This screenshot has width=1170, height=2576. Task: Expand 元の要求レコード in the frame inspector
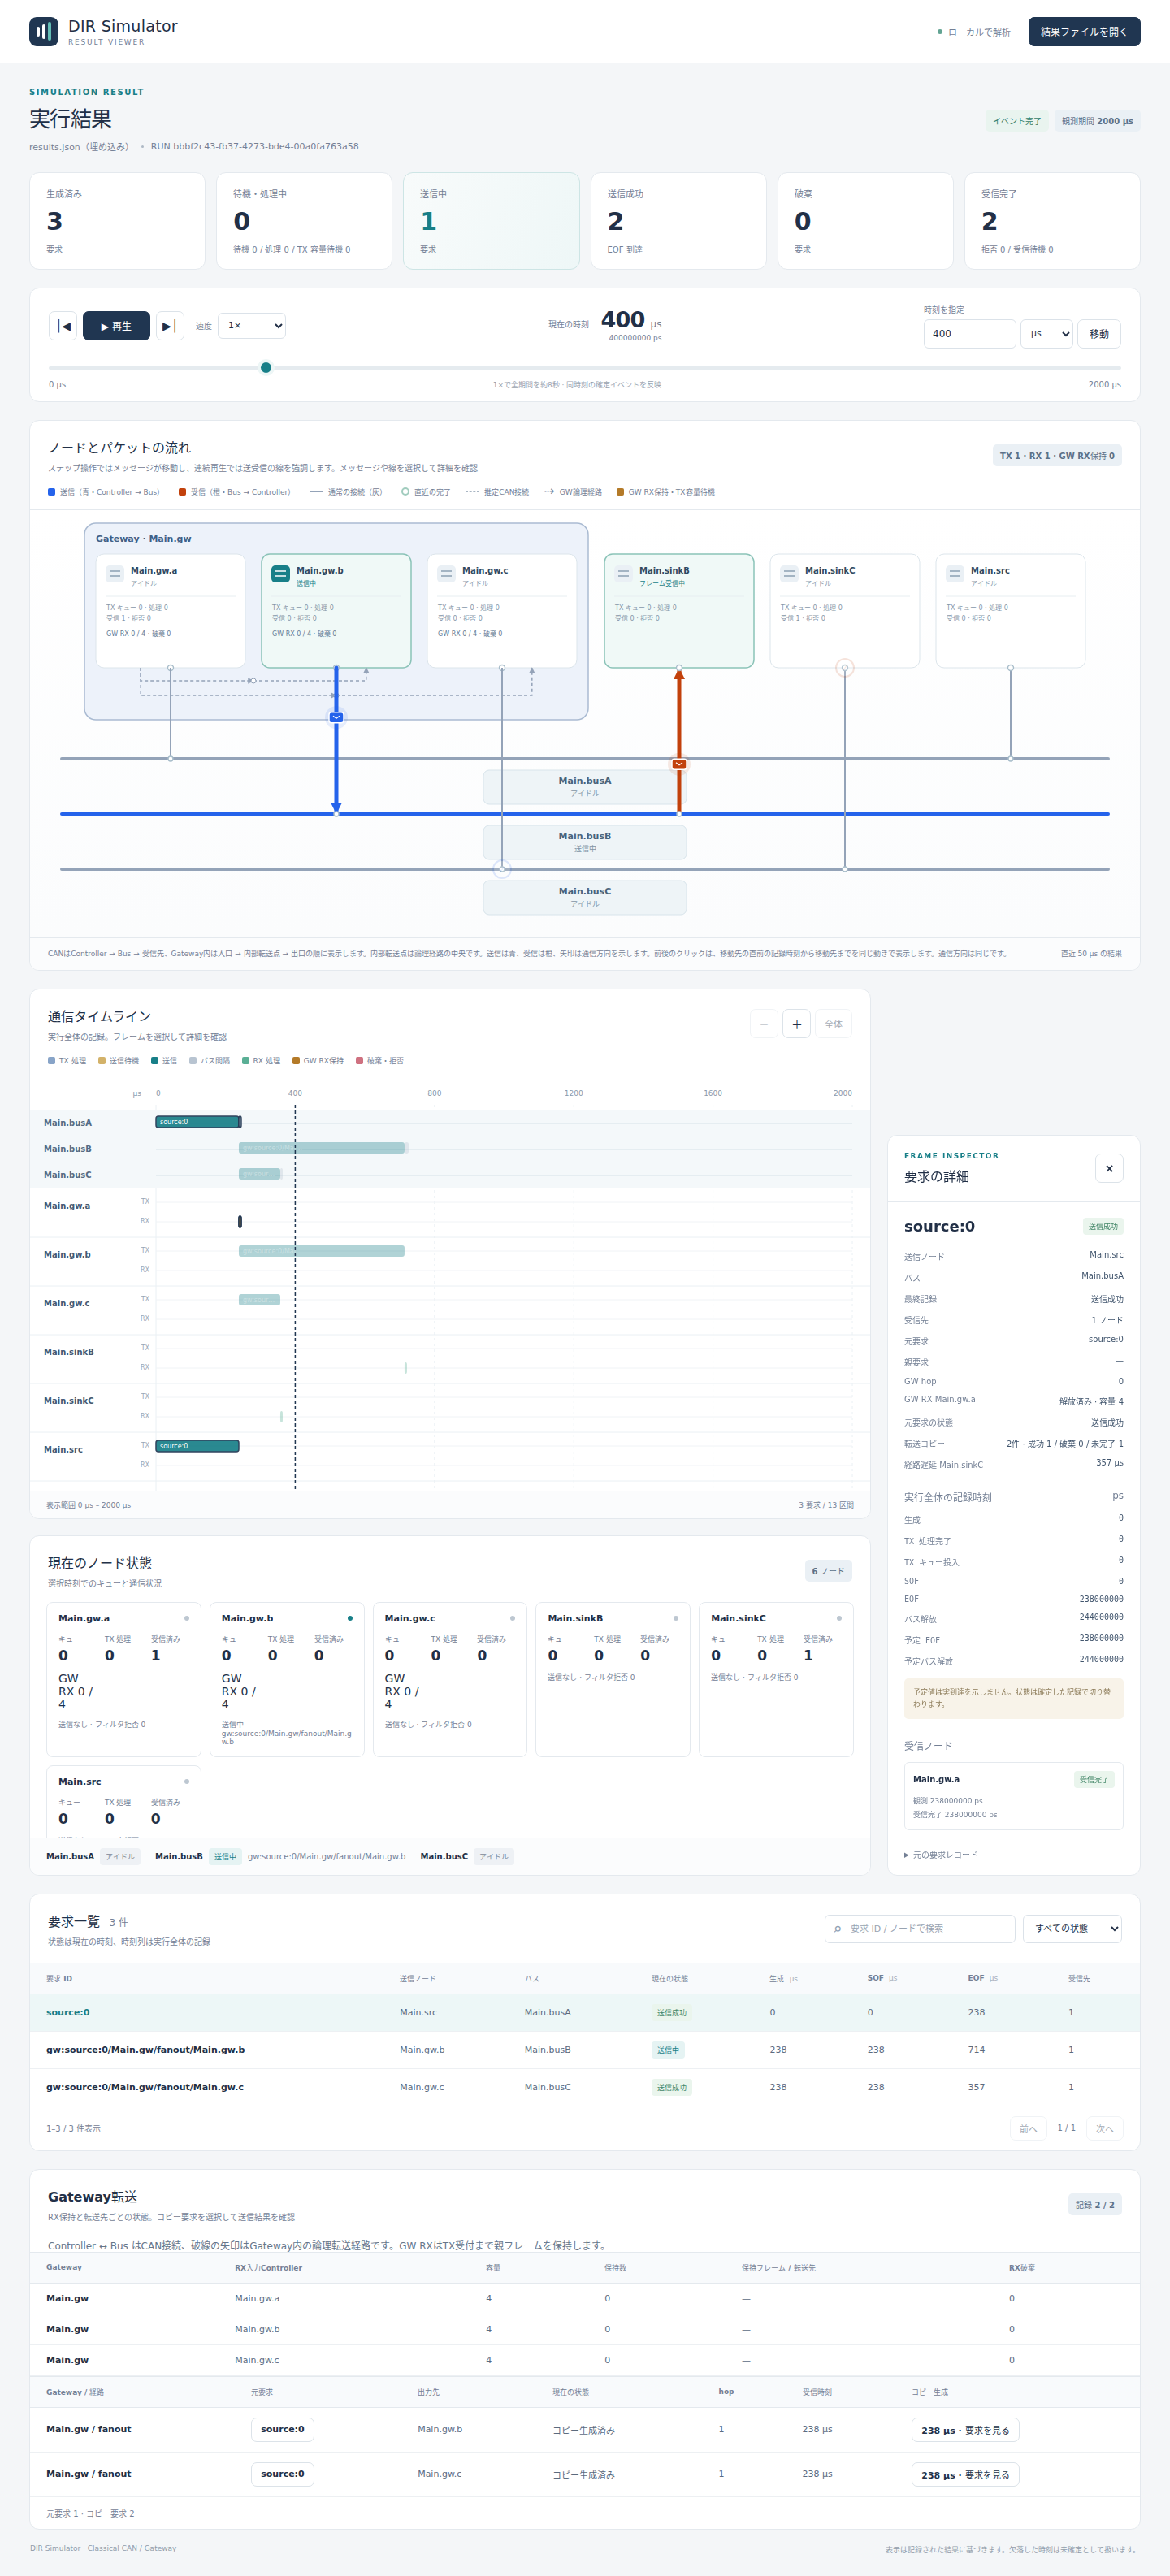tap(941, 1855)
